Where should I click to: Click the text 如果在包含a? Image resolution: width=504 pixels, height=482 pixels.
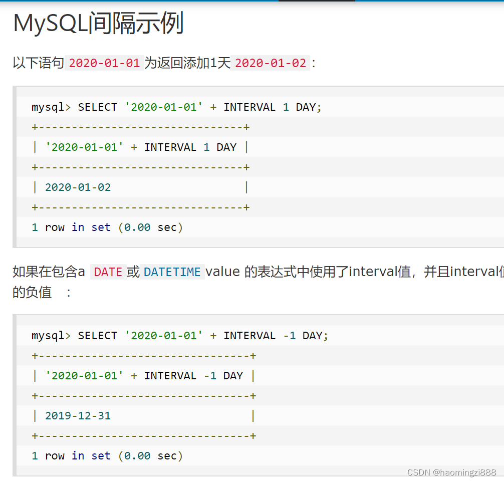49,272
